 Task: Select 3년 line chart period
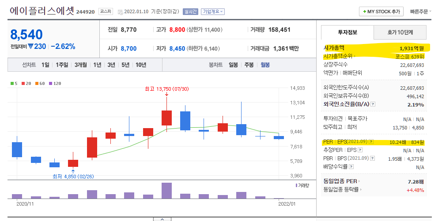click(x=111, y=65)
